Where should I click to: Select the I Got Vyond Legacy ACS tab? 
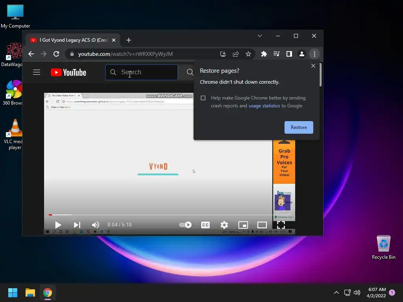click(73, 40)
